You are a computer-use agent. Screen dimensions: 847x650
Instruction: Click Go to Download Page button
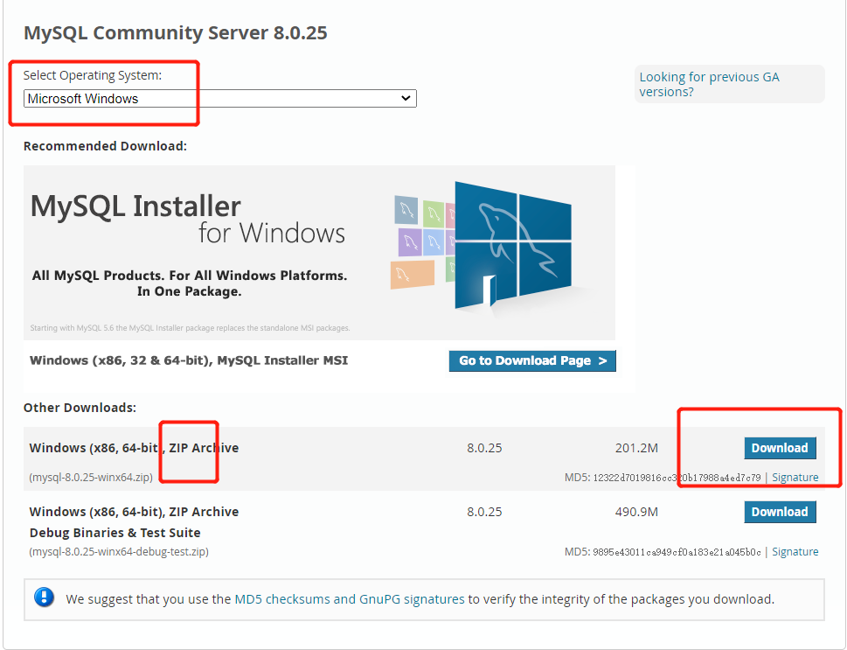[532, 360]
